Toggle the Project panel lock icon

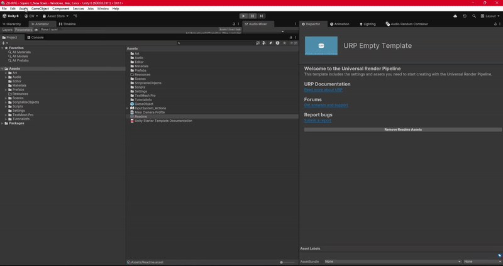click(291, 38)
